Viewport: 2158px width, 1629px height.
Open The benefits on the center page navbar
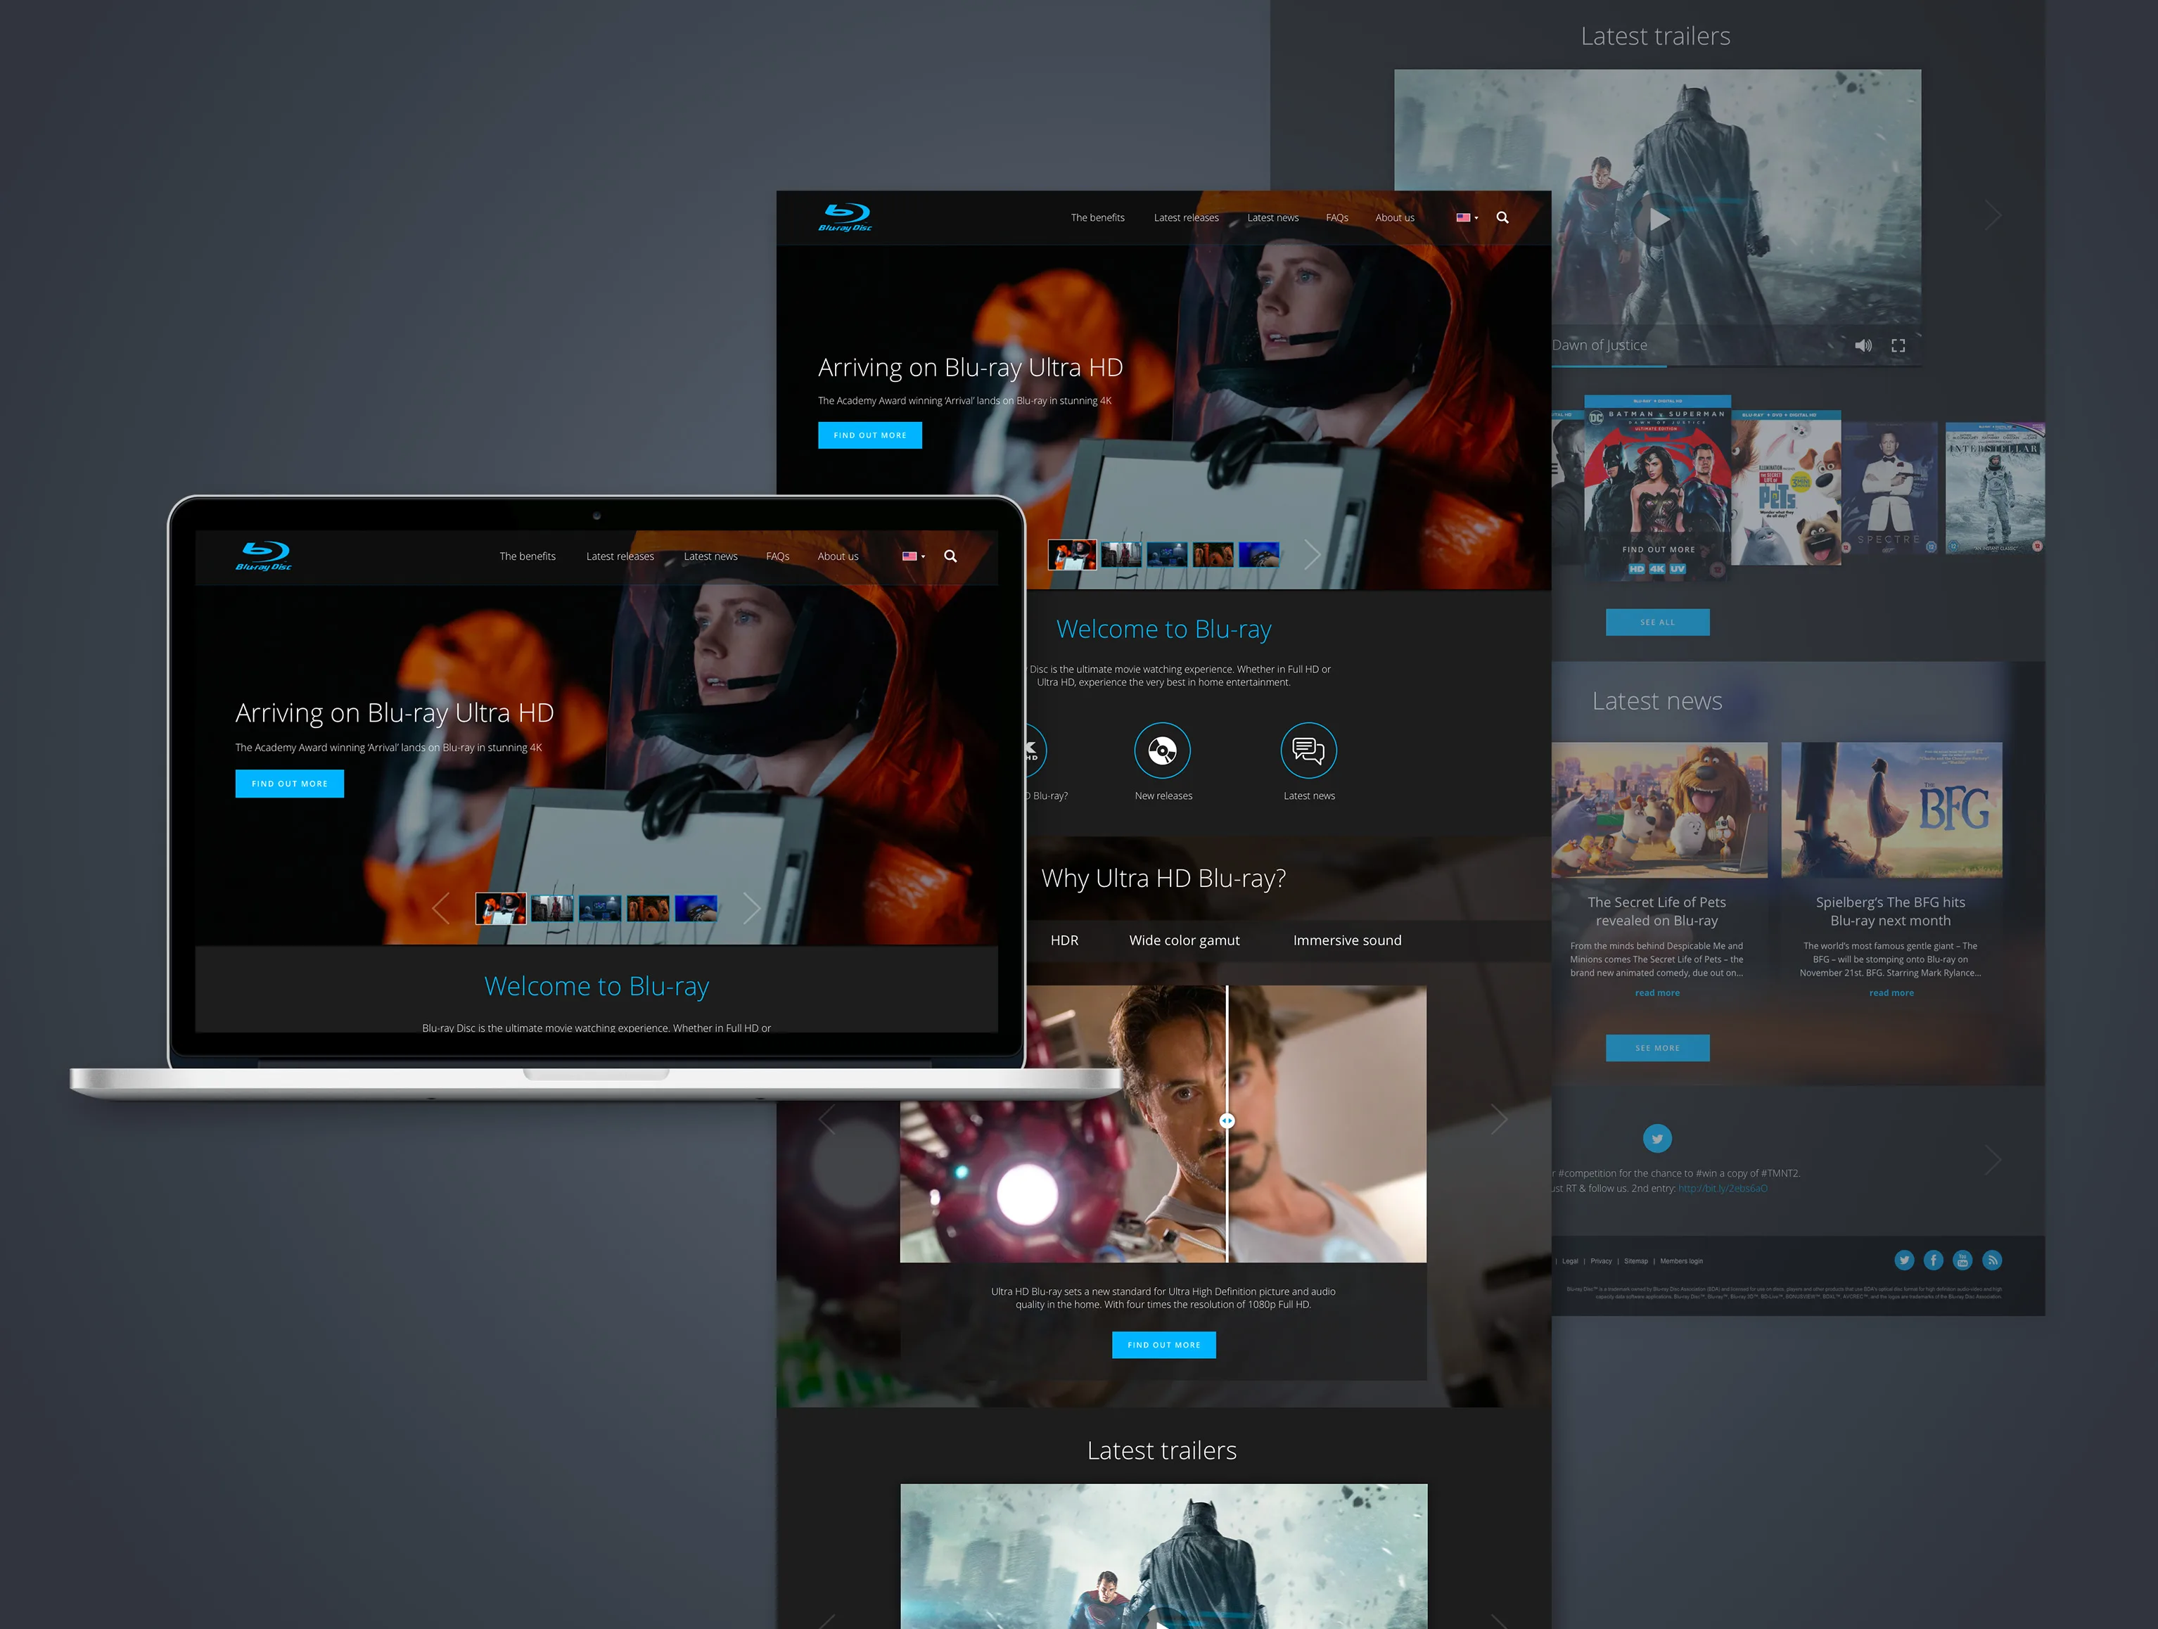point(1097,217)
